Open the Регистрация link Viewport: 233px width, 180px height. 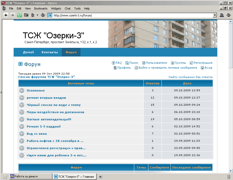[201, 63]
